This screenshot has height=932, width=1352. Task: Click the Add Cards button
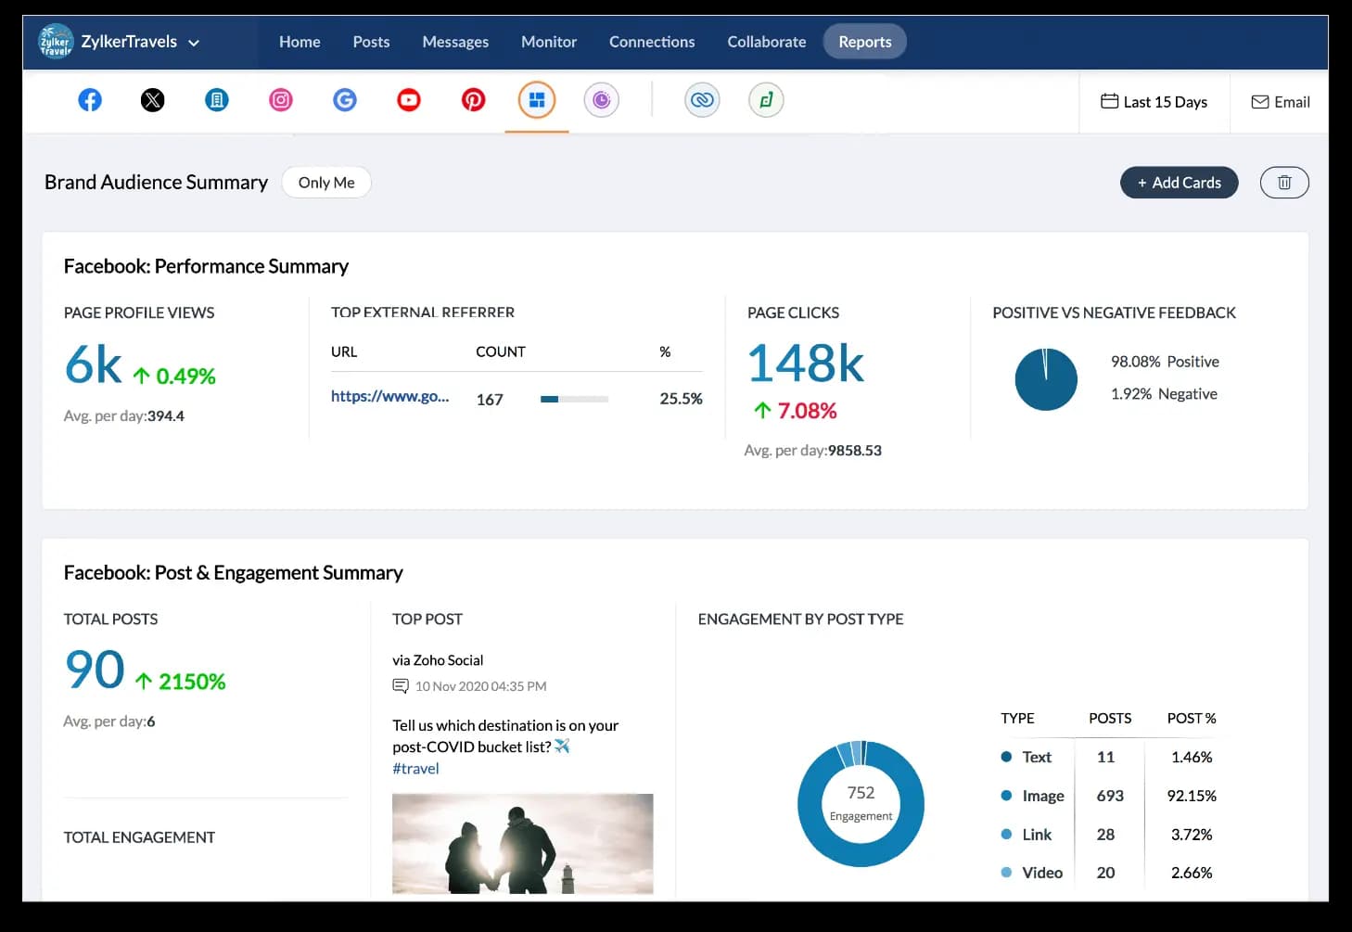[1179, 183]
